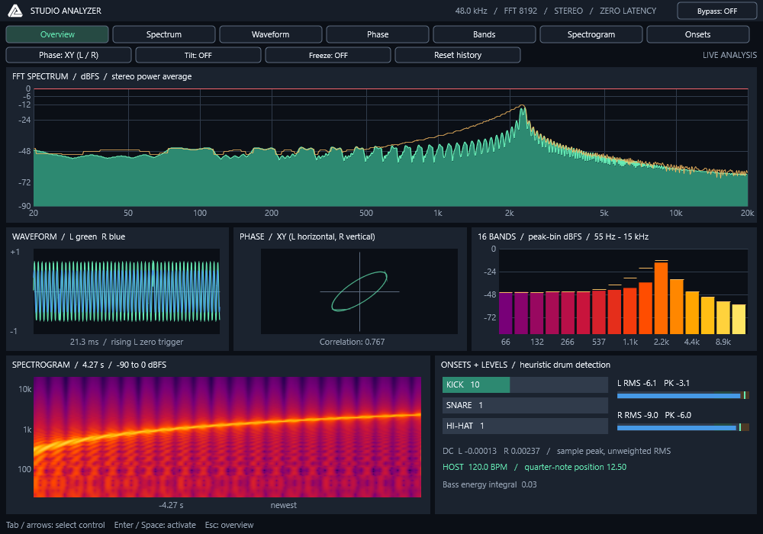Click the '48.0 kHz' sample rate text
The width and height of the screenshot is (763, 534).
[471, 11]
